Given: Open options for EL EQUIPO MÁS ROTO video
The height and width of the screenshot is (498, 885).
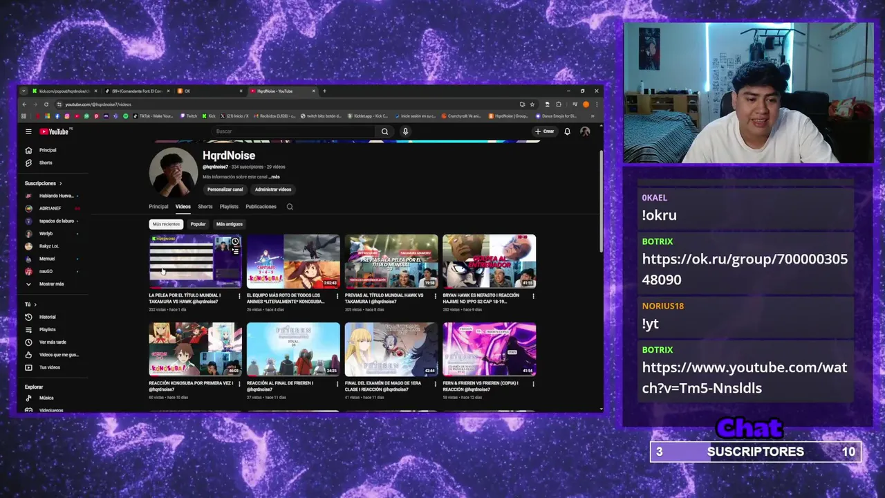Looking at the screenshot, I should tap(337, 296).
